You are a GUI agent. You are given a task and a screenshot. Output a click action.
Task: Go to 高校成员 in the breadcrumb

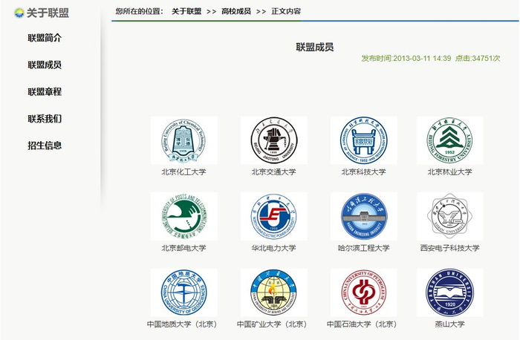click(236, 12)
